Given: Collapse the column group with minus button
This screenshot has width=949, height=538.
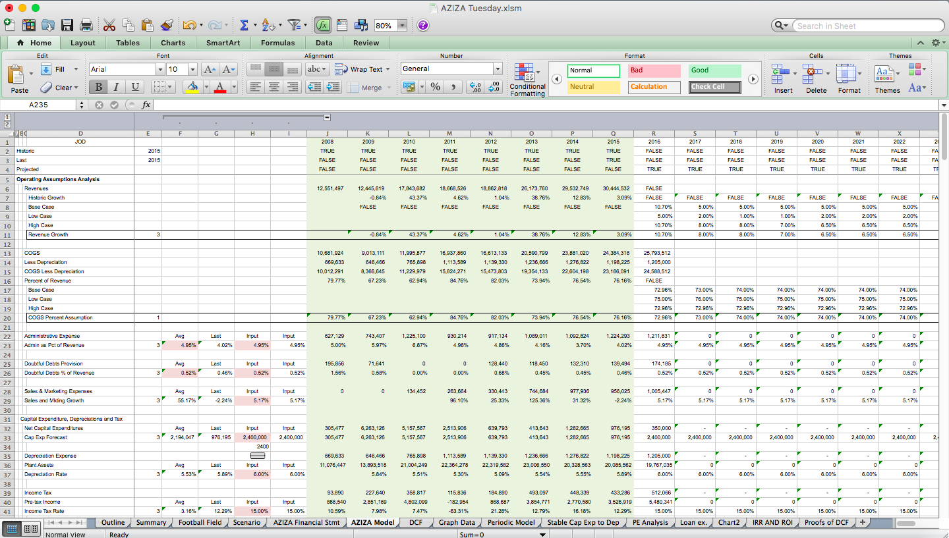Looking at the screenshot, I should pyautogui.click(x=327, y=118).
